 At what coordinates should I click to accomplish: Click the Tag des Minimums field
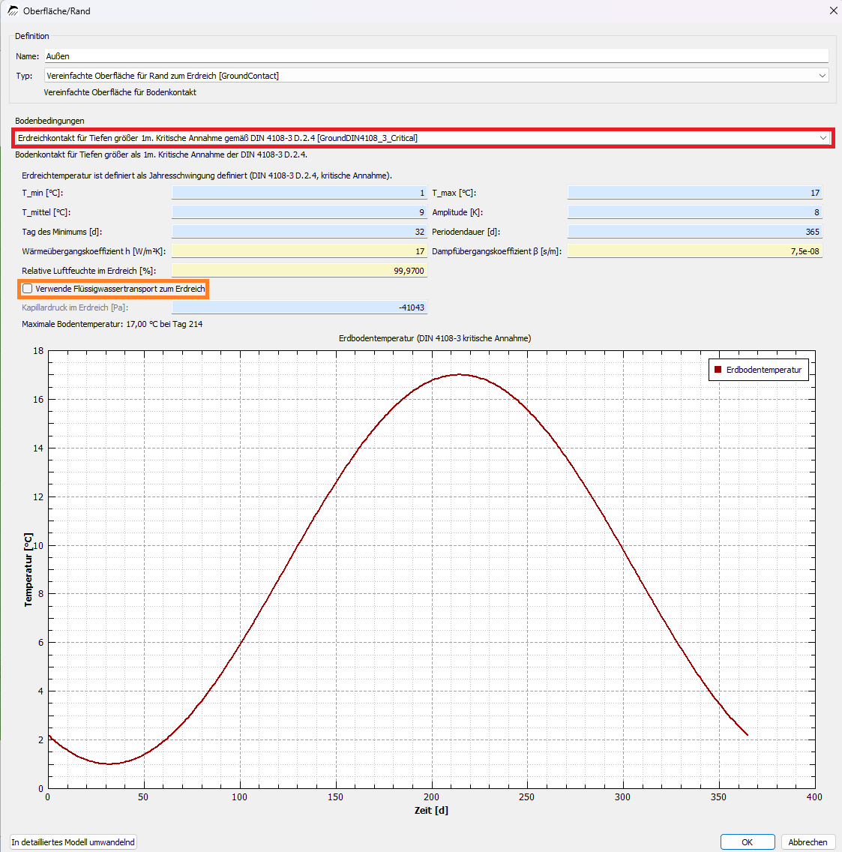tap(299, 232)
